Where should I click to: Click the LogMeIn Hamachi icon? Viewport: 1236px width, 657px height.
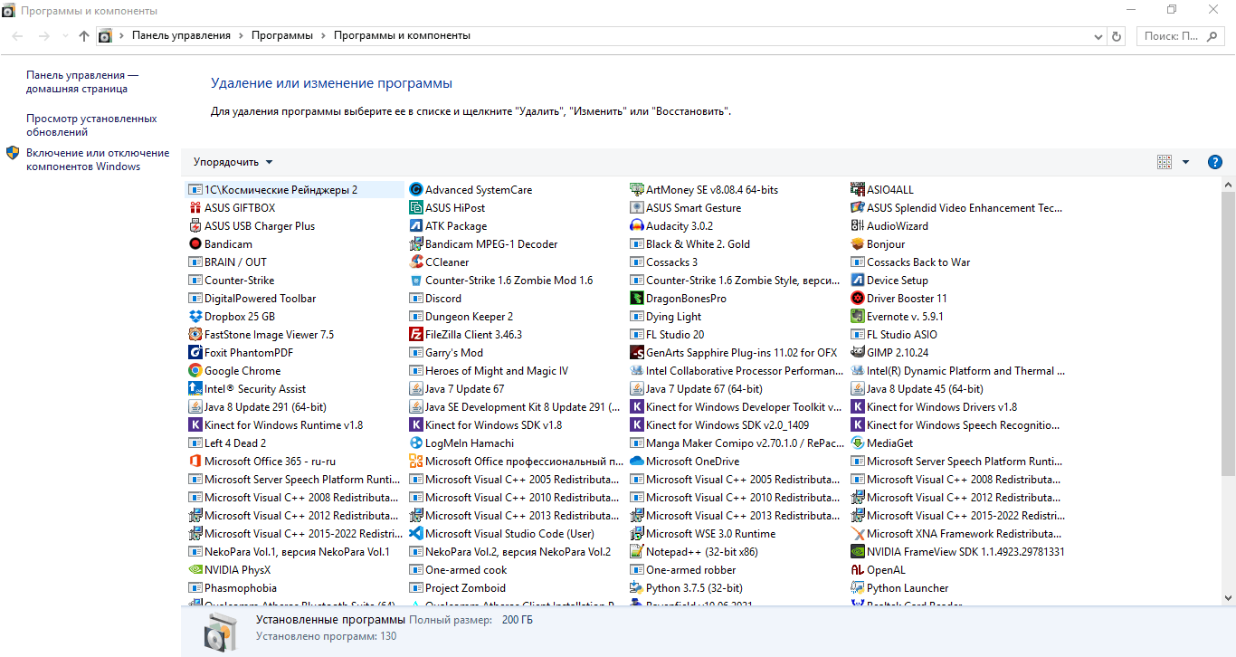point(416,443)
